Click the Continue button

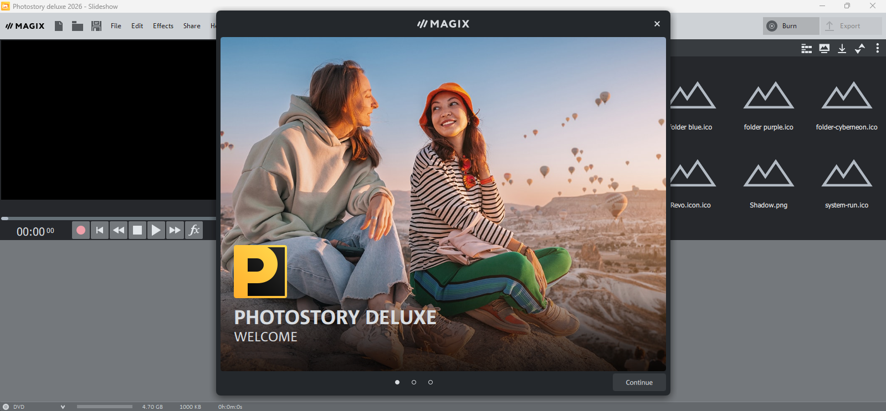[639, 382]
